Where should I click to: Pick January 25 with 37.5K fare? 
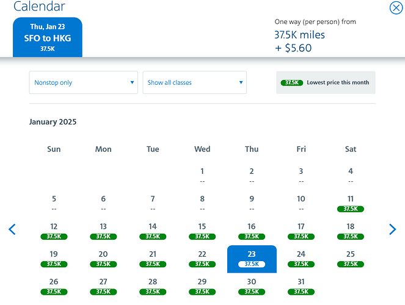tap(351, 259)
